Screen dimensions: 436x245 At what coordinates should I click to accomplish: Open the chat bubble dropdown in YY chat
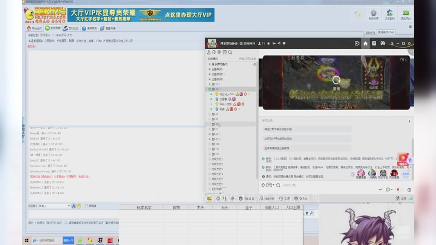pyautogui.click(x=389, y=189)
